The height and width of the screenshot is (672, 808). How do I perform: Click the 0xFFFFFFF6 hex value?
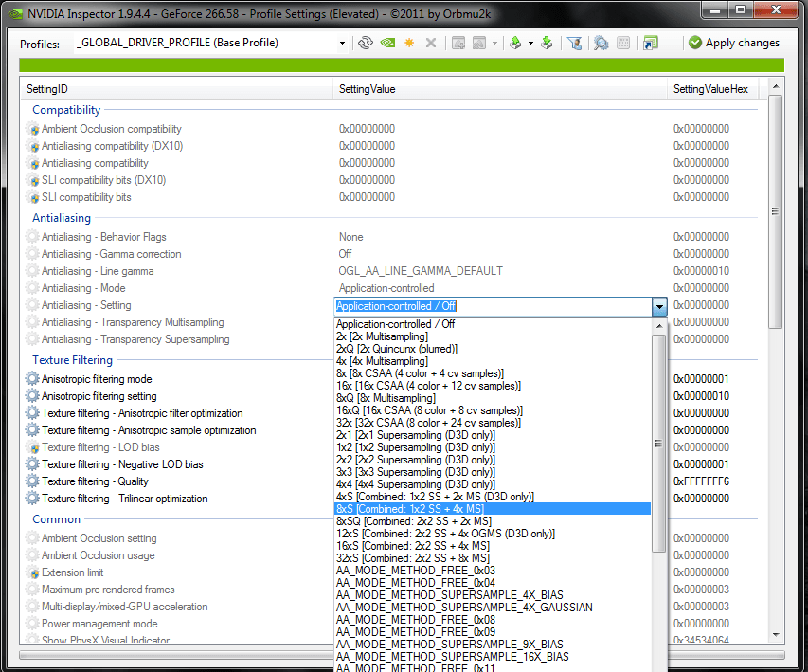[x=701, y=481]
